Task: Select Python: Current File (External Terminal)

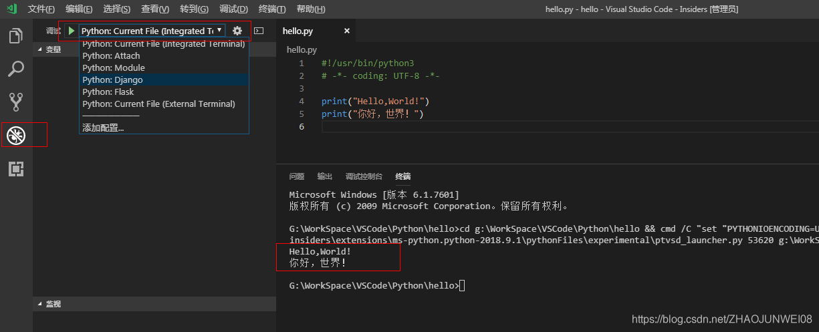Action: tap(164, 104)
